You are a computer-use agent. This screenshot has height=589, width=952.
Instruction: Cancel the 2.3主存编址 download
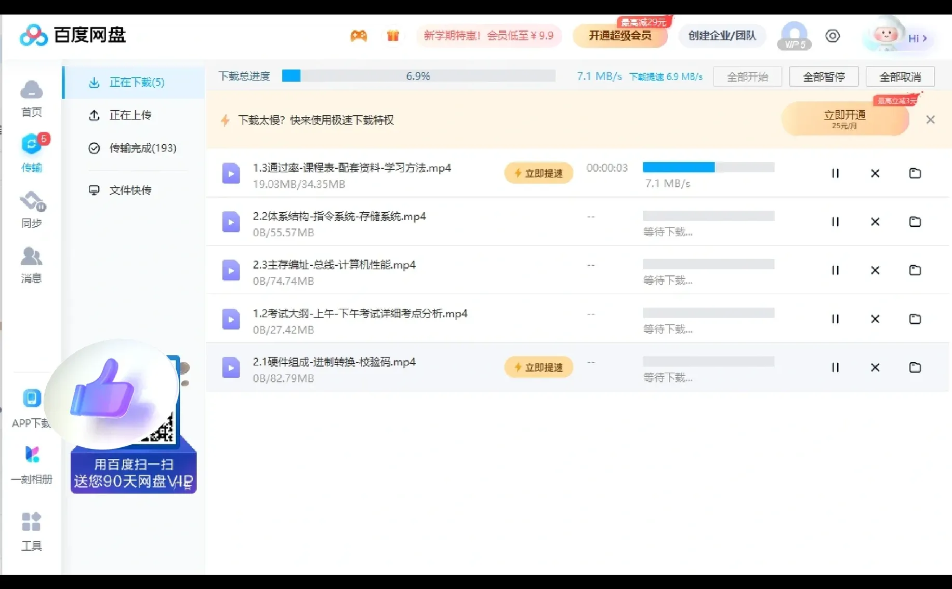(875, 270)
